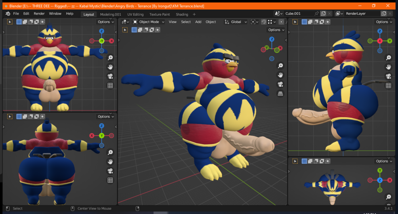
Task: Click select box tool icon in center viewport
Action: pos(125,30)
